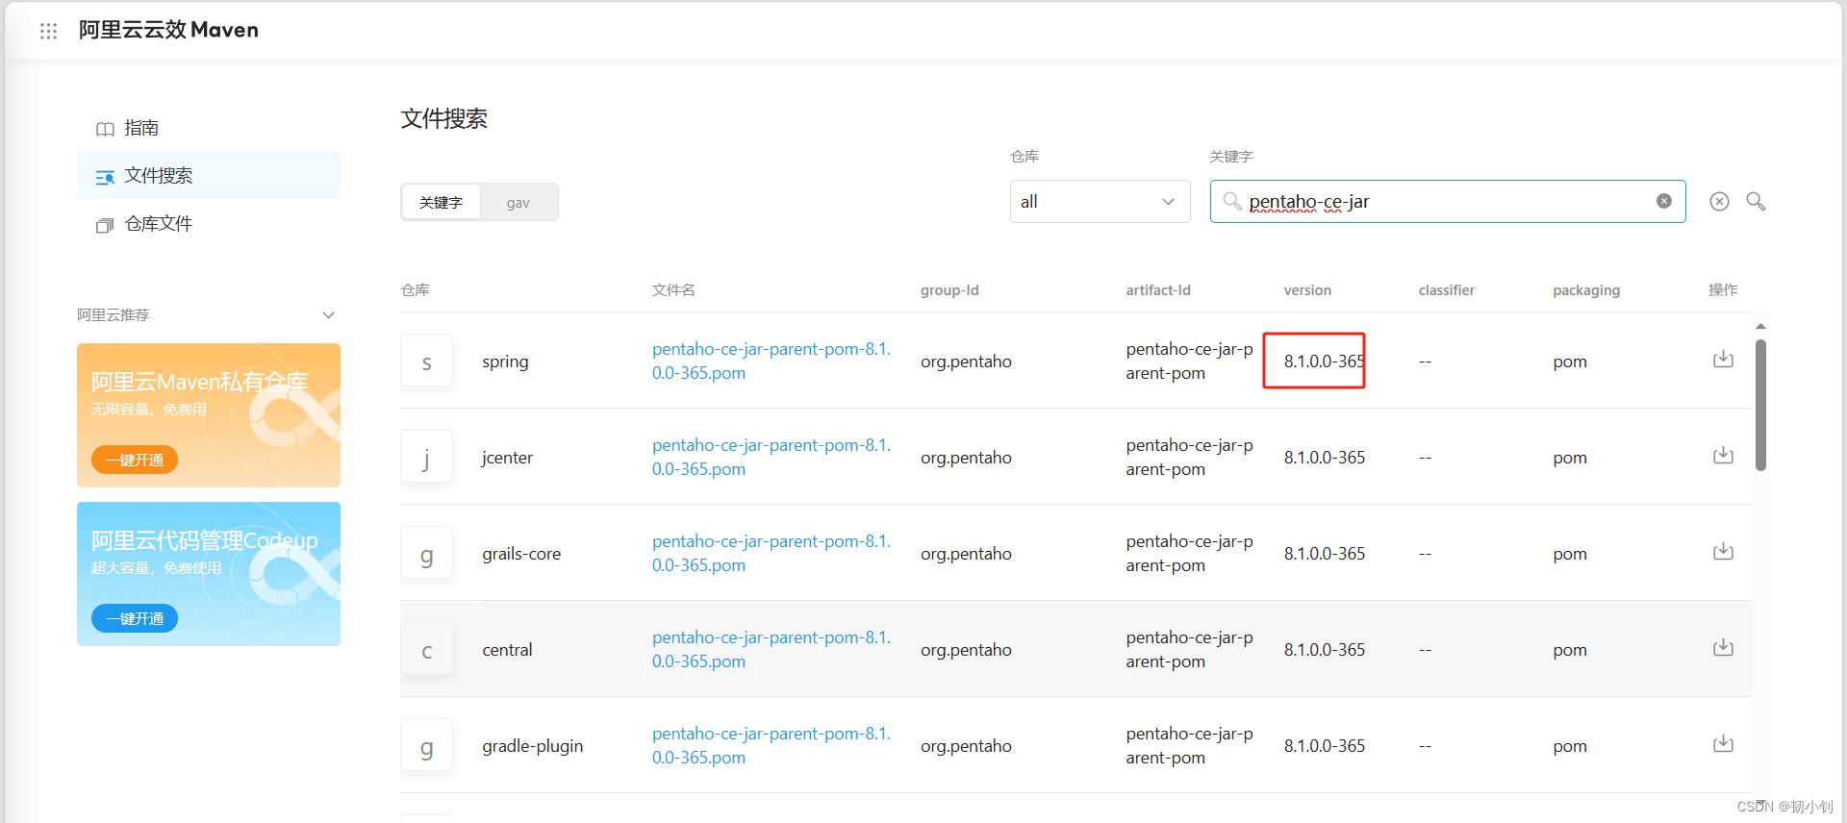Screen dimensions: 1847x823
Task: Click the 's' avatar of spring row
Action: point(426,362)
